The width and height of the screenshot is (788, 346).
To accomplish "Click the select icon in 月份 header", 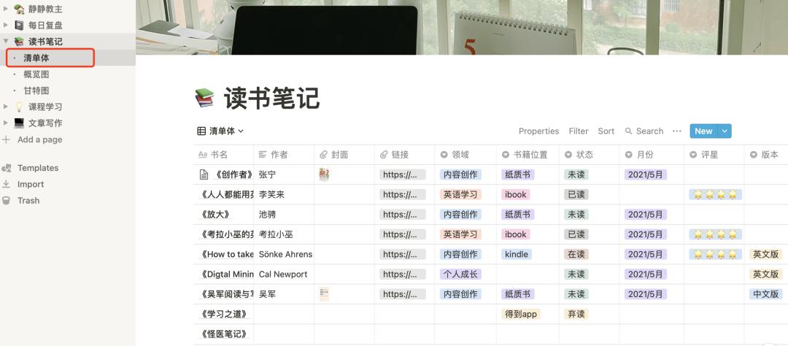I will [629, 155].
